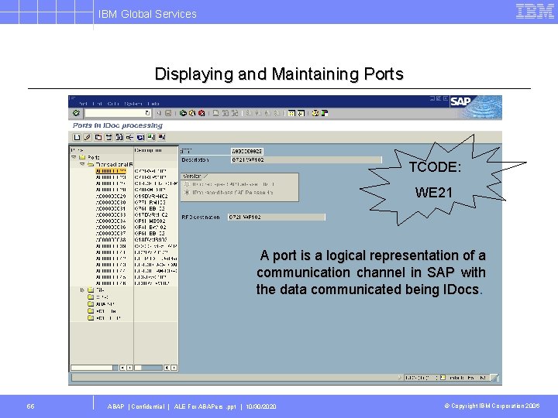
Task: Select the ABAP-PI folder in ports tree
Action: coord(101,304)
